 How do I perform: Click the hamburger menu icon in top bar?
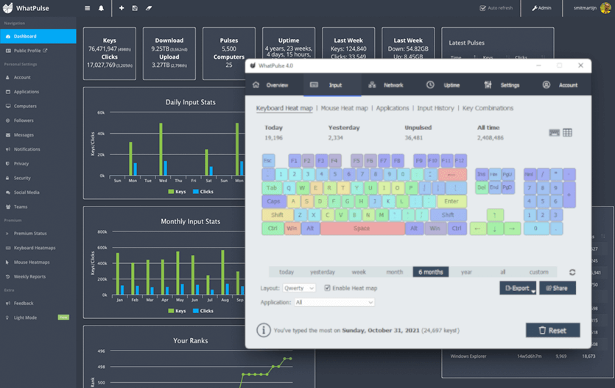(x=87, y=8)
